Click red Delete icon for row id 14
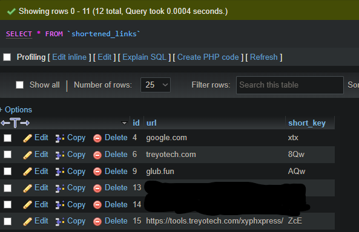Image resolution: width=359 pixels, height=232 pixels. coord(97,205)
